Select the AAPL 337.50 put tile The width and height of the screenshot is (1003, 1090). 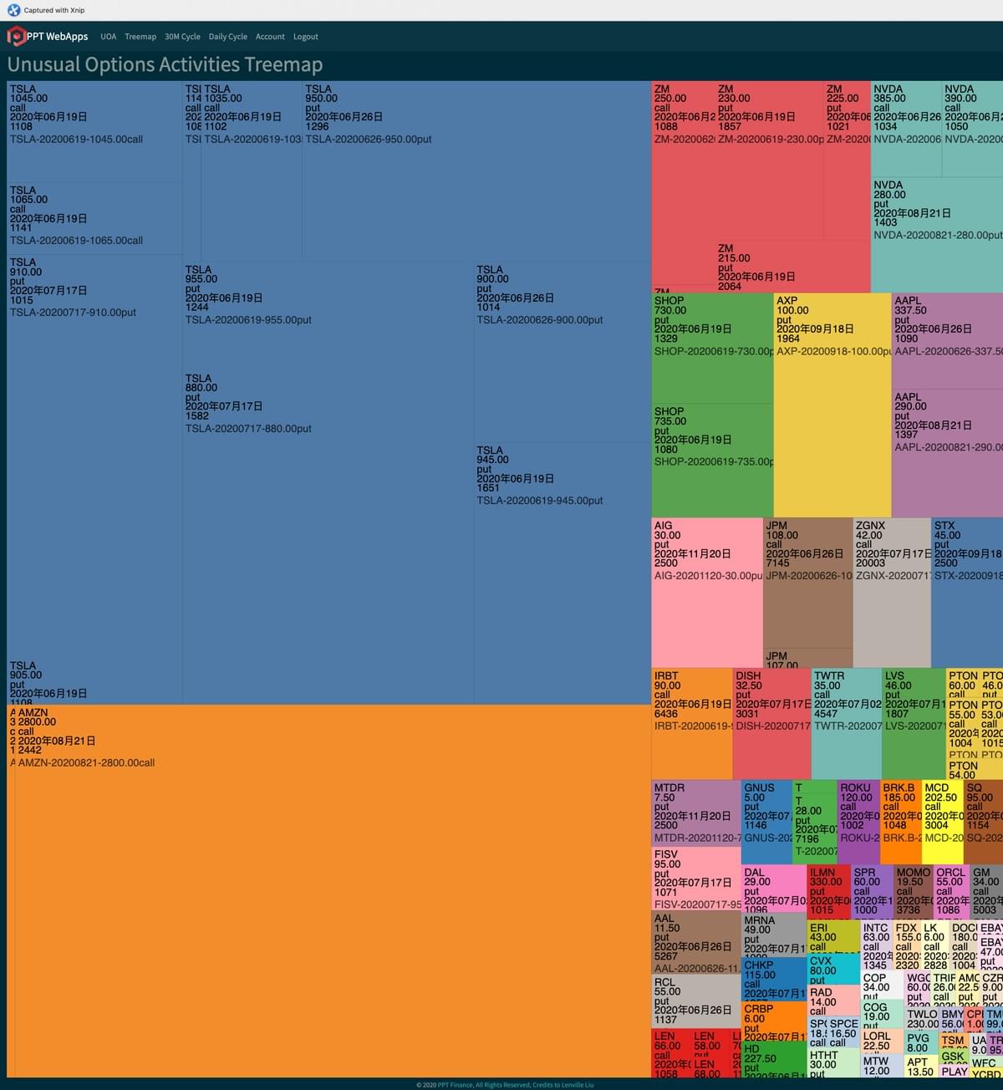(947, 341)
